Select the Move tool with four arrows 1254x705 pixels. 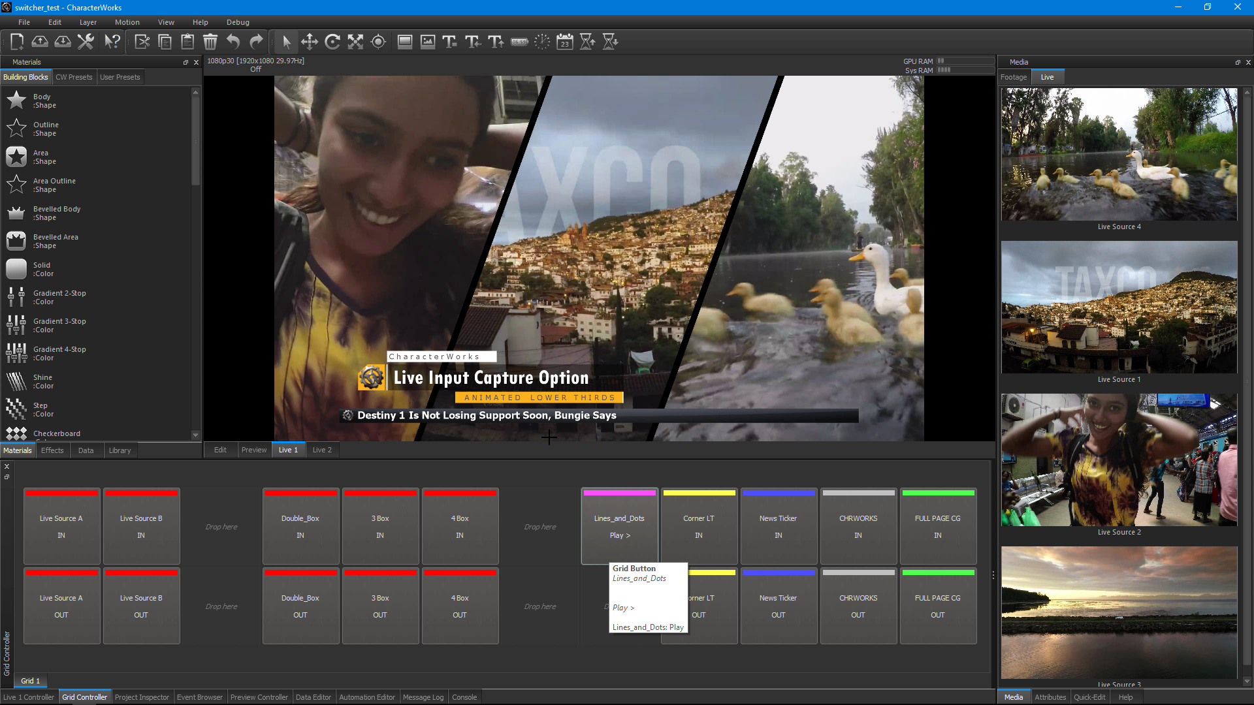coord(310,42)
